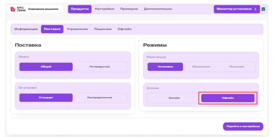Image resolution: width=276 pixels, height=137 pixels.
Task: Open the Продукты main section
Action: tap(80, 9)
